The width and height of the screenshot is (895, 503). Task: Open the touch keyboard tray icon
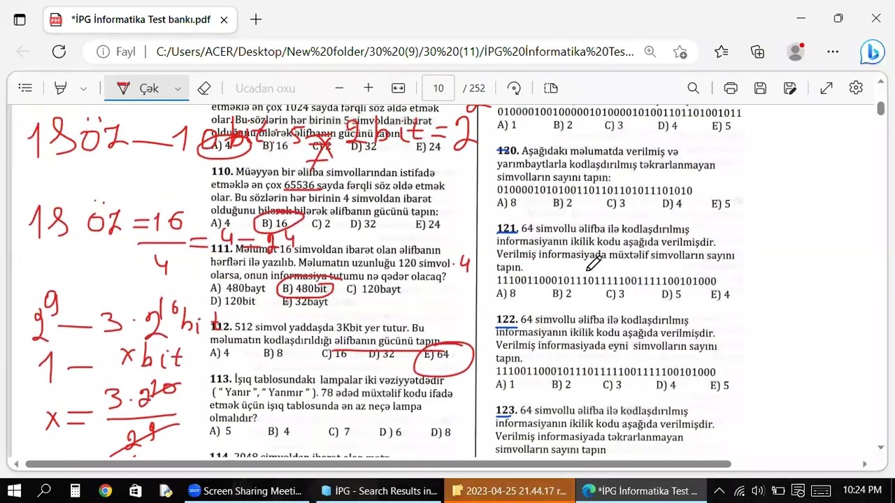pos(819,490)
